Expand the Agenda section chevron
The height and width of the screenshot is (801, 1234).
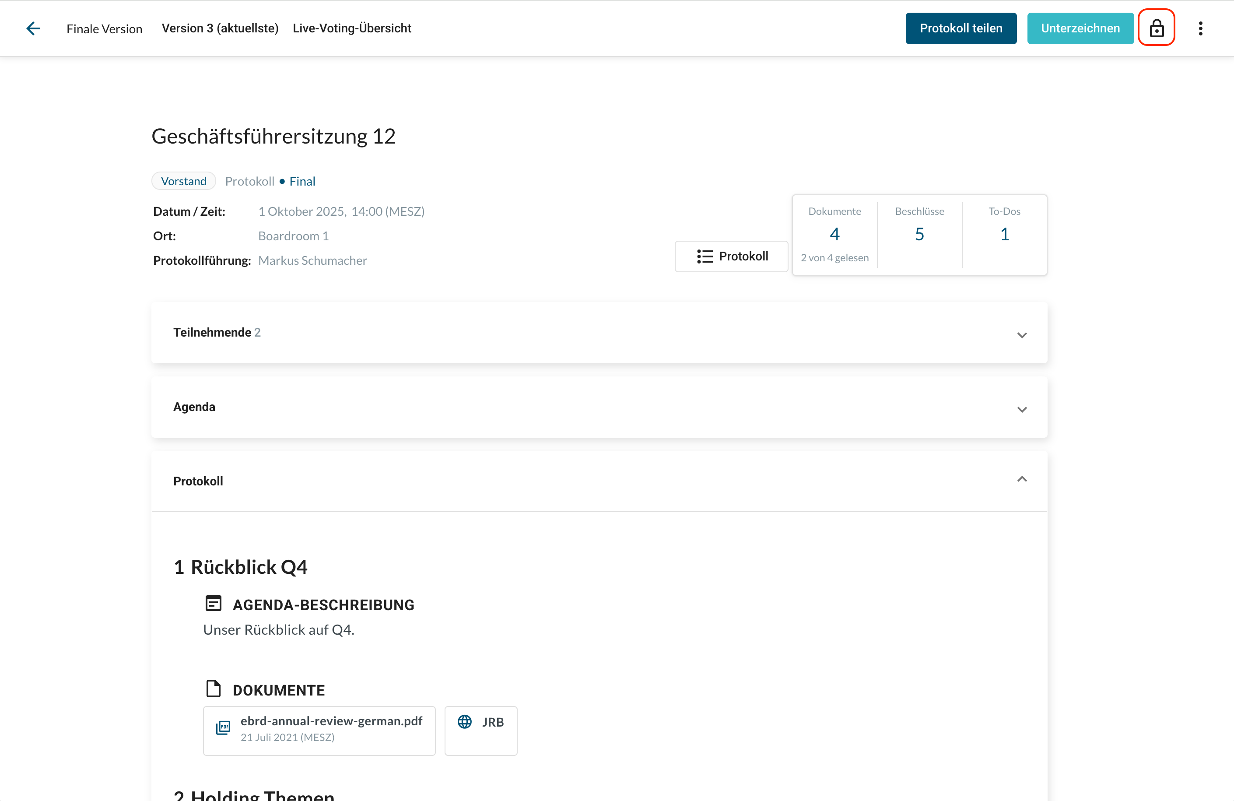pyautogui.click(x=1021, y=409)
